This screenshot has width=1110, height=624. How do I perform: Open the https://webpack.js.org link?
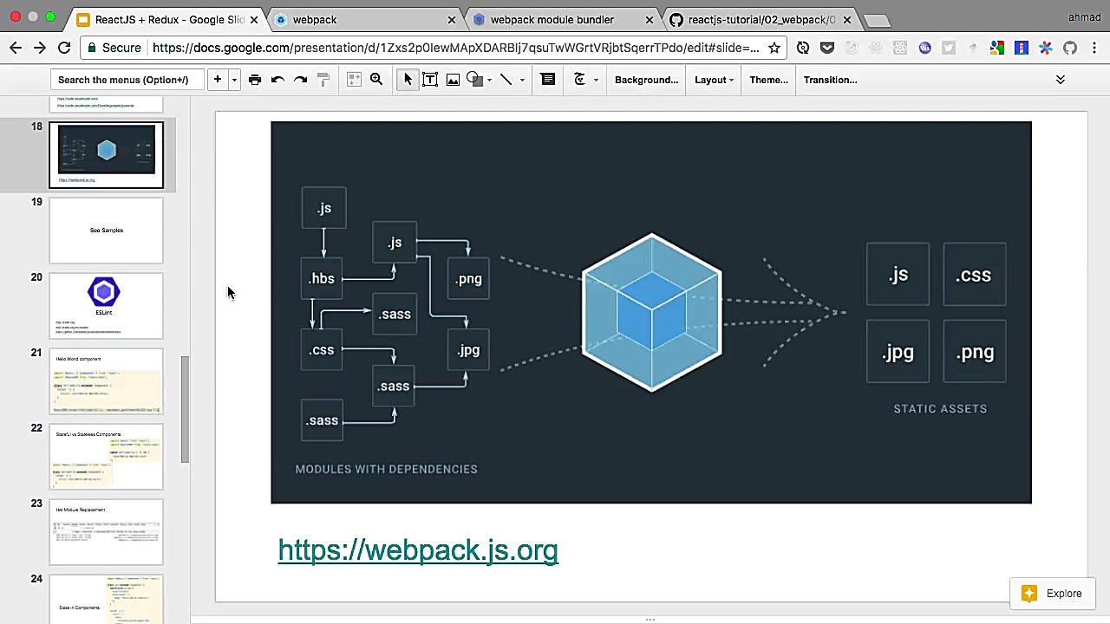[418, 550]
